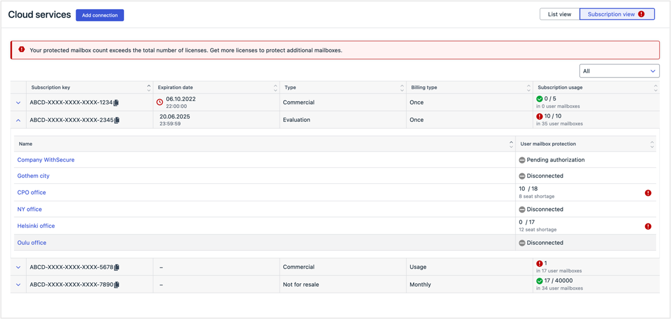671x319 pixels.
Task: Open the Company WithSecure link
Action: tap(46, 160)
